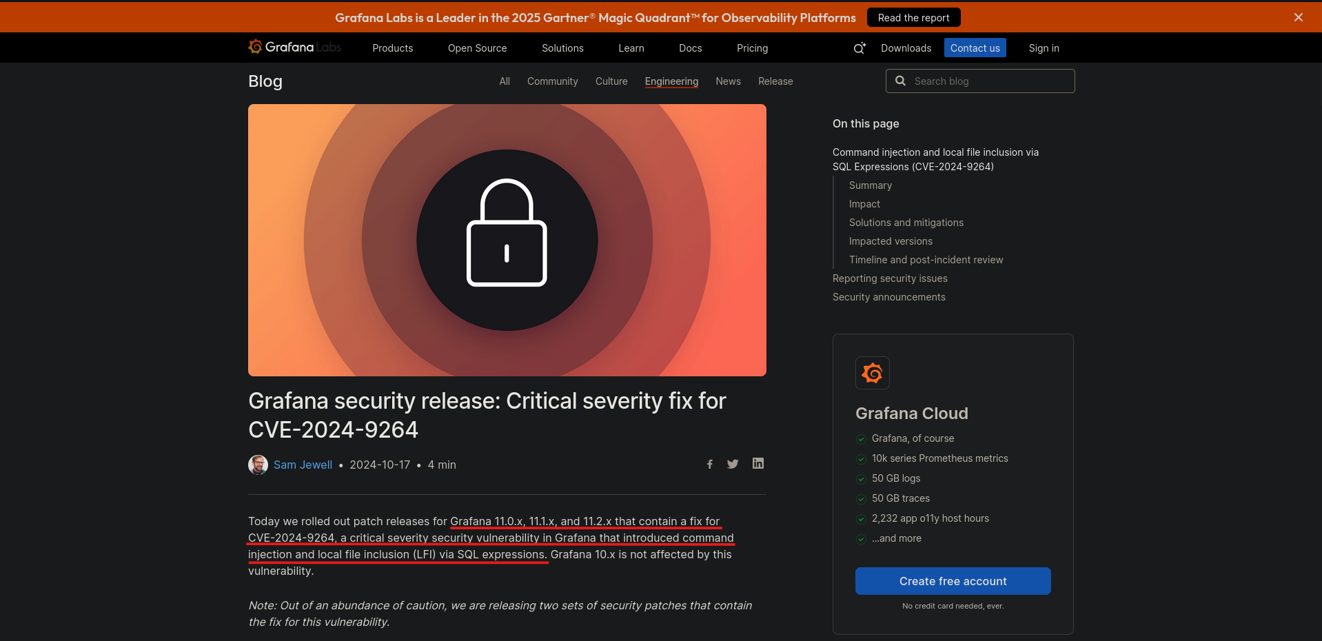1322x641 pixels.
Task: Expand the Open Source menu
Action: click(x=477, y=48)
